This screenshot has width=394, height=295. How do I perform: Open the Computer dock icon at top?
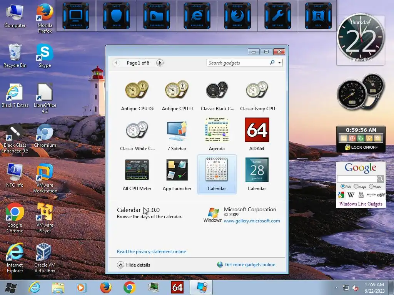pos(76,15)
